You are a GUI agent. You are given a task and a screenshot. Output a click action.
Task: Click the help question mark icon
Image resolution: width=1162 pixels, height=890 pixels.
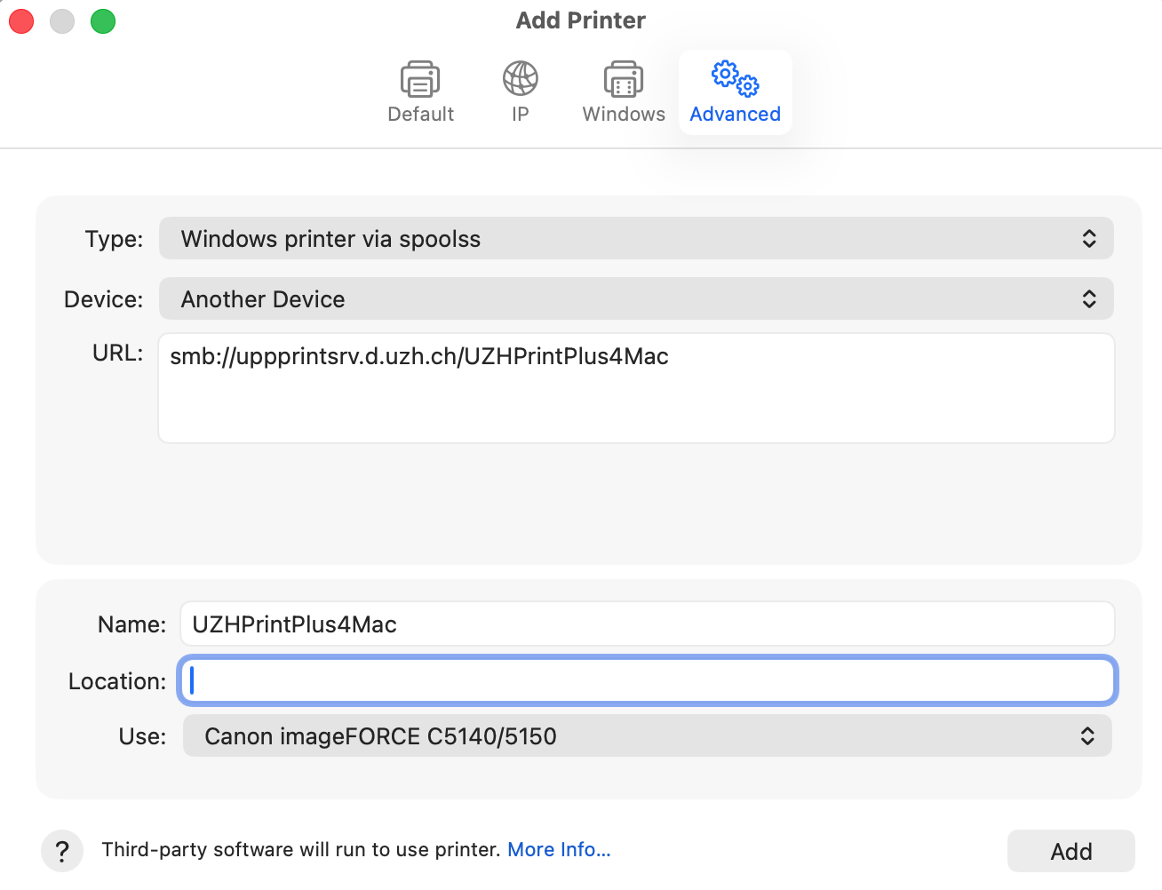coord(61,850)
